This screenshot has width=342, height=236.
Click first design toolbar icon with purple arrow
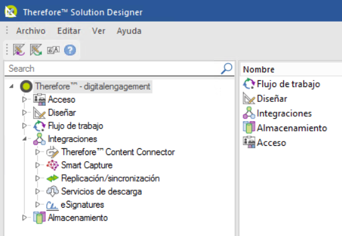point(19,50)
